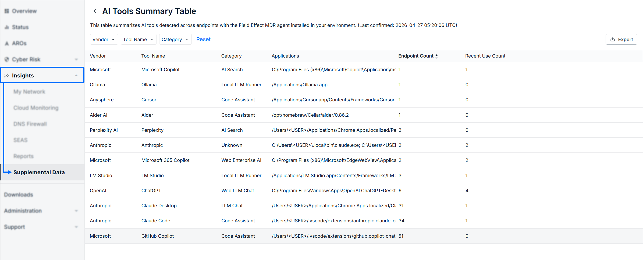Viewport: 643px width, 260px height.
Task: Toggle Endpoint Count sort arrow
Action: 436,56
